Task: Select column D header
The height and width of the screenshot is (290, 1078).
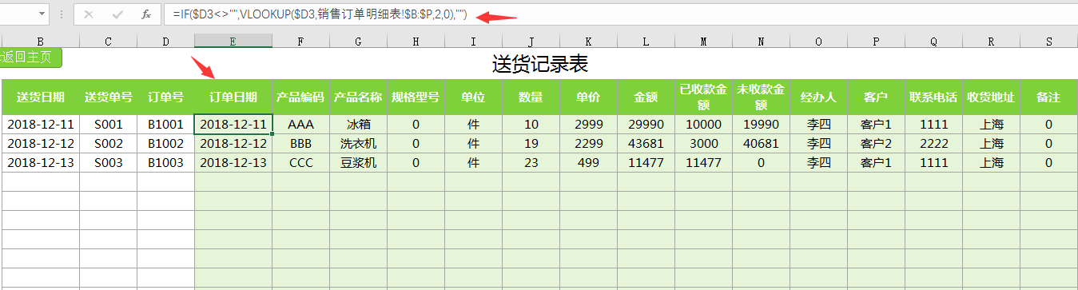Action: (x=165, y=41)
